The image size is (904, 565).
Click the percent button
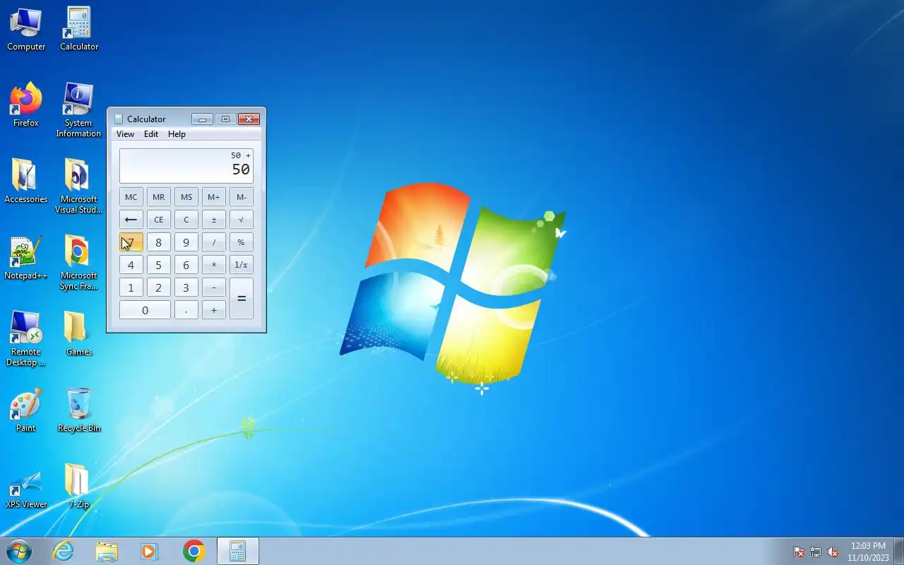pyautogui.click(x=241, y=242)
